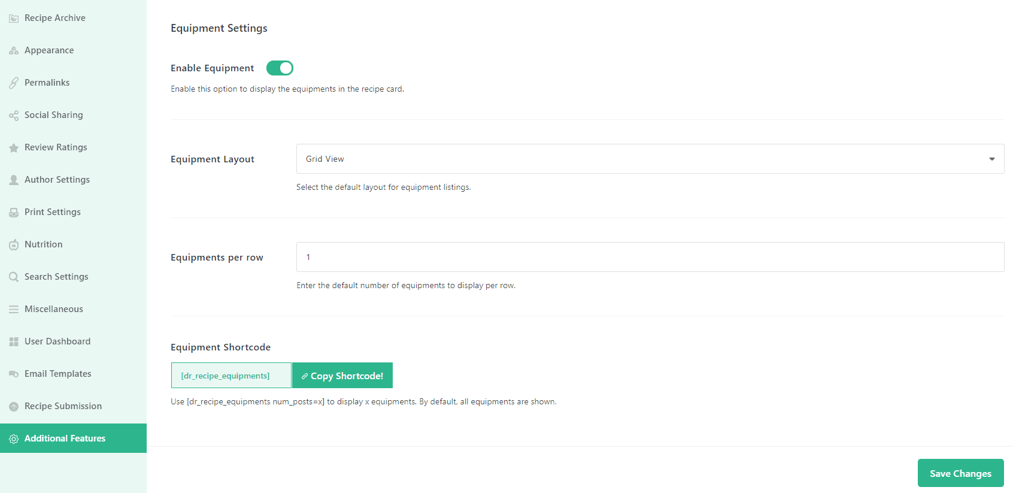The height and width of the screenshot is (493, 1013).
Task: Open the Equipment Layout dropdown
Action: point(650,159)
